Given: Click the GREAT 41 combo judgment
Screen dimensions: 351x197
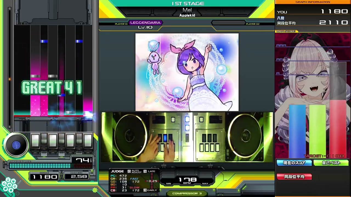Looking at the screenshot, I should (x=52, y=88).
